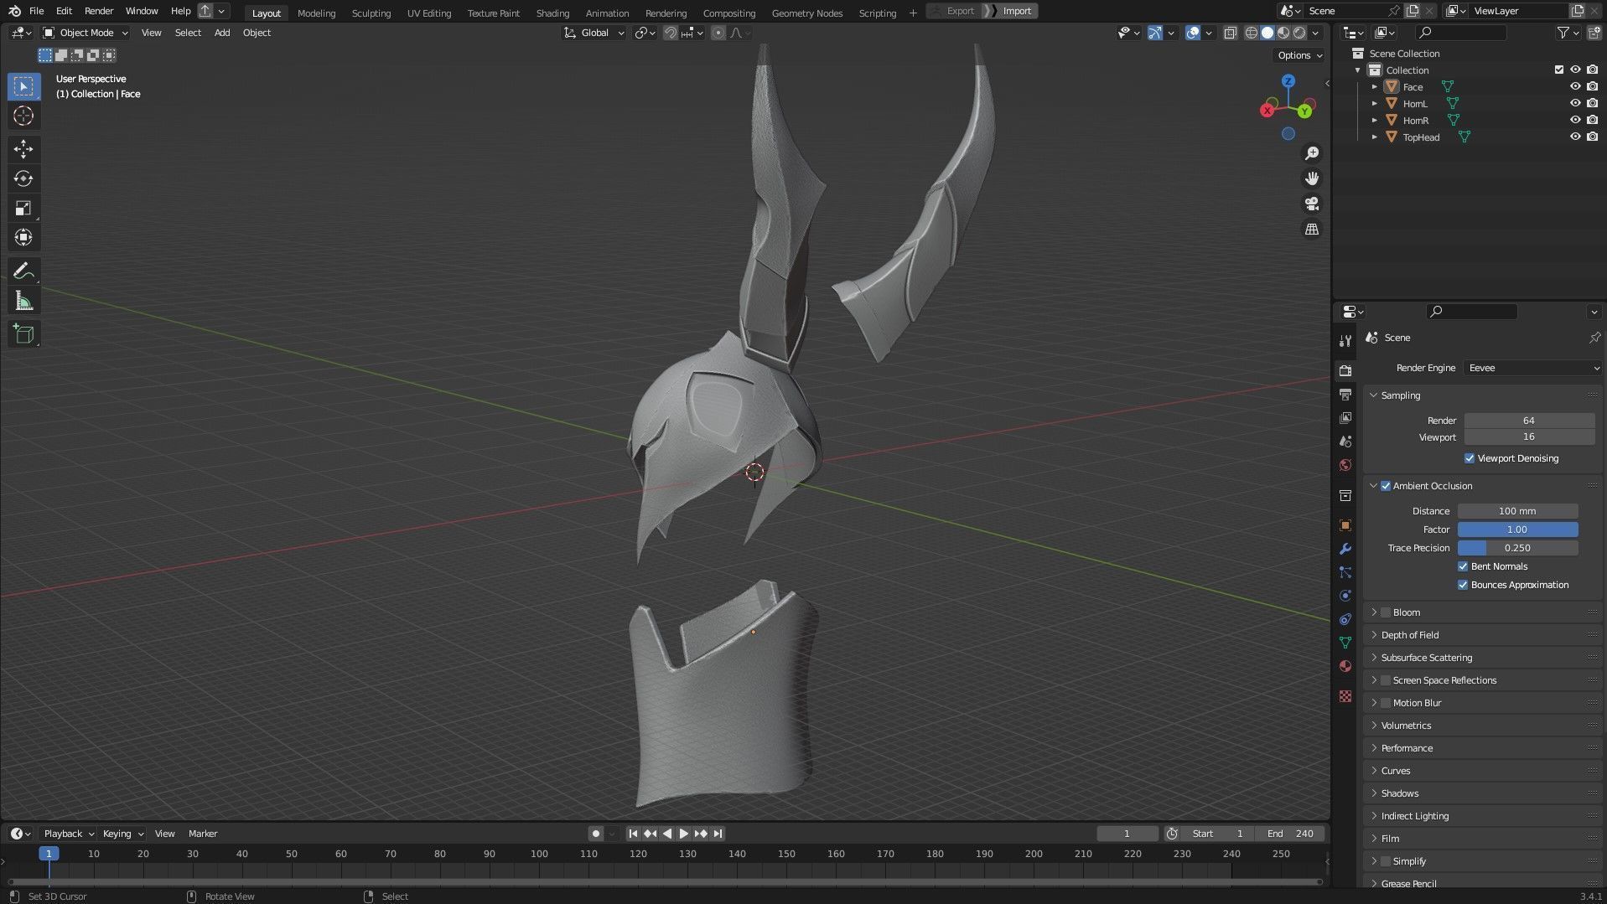Disable the Ambient Occlusion checkbox
The height and width of the screenshot is (904, 1607).
click(1386, 486)
